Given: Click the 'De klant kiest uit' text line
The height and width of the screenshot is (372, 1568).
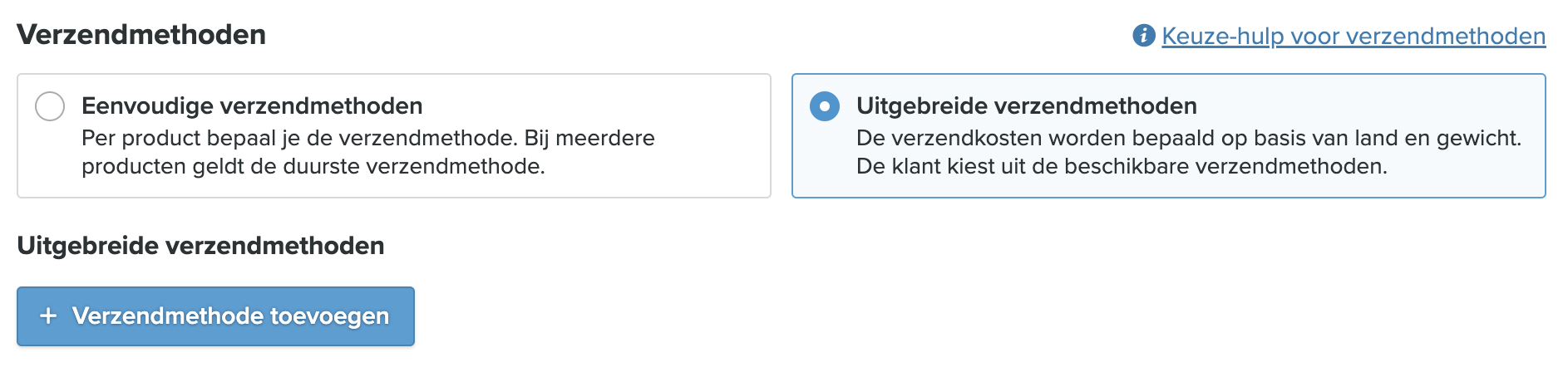Looking at the screenshot, I should coord(1122,166).
